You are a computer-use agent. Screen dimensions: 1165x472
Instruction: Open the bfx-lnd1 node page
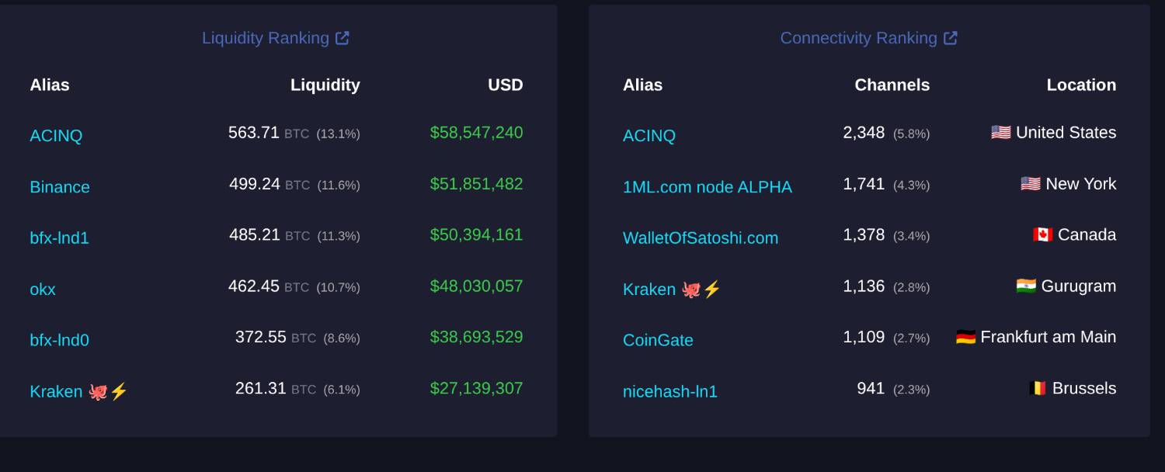(x=59, y=238)
